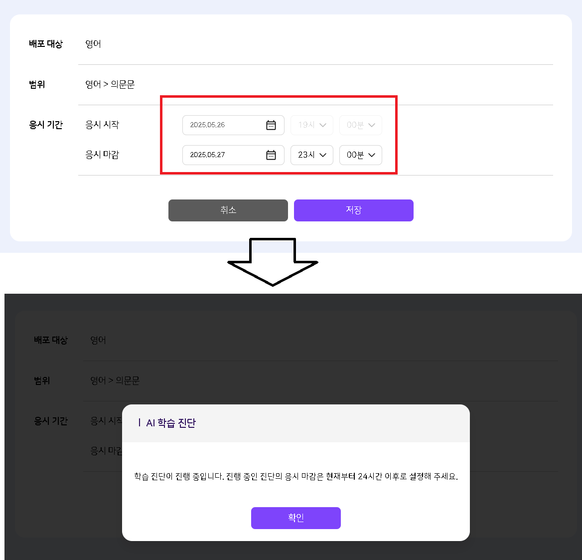Click the dimmed 배포 대상 label behind the dialog
Viewport: 582px width, 560px height.
(x=51, y=340)
